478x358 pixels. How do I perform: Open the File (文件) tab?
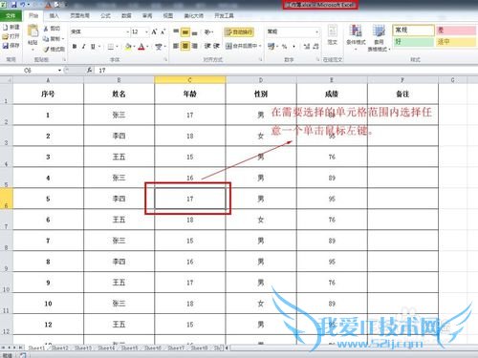pyautogui.click(x=11, y=15)
